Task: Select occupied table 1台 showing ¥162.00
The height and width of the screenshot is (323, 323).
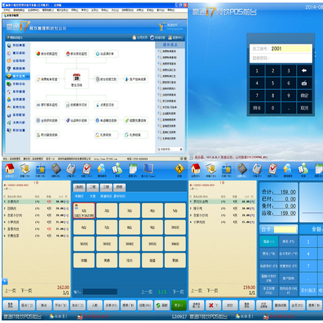Action: point(84,211)
